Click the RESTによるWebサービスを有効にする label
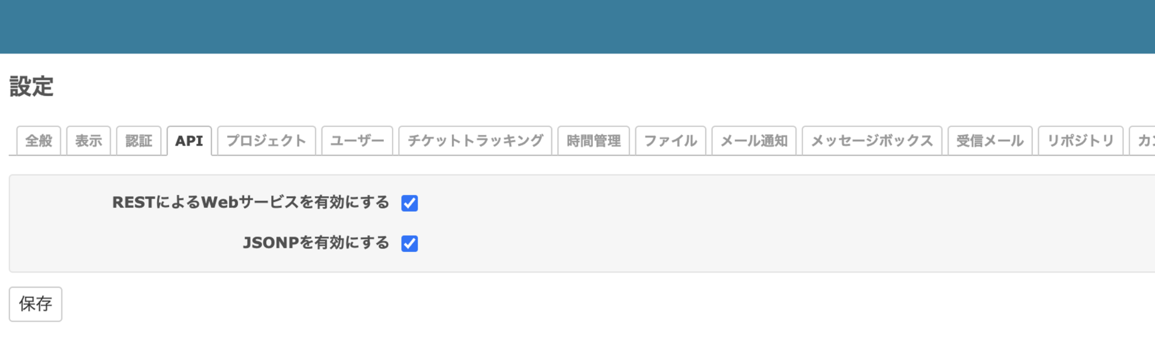 tap(251, 202)
